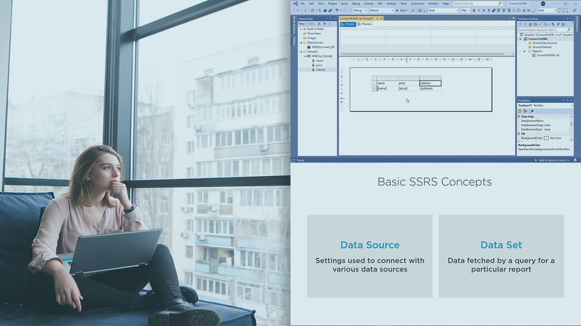The height and width of the screenshot is (326, 581).
Task: Open the Extensions menu
Action: [x=417, y=4]
